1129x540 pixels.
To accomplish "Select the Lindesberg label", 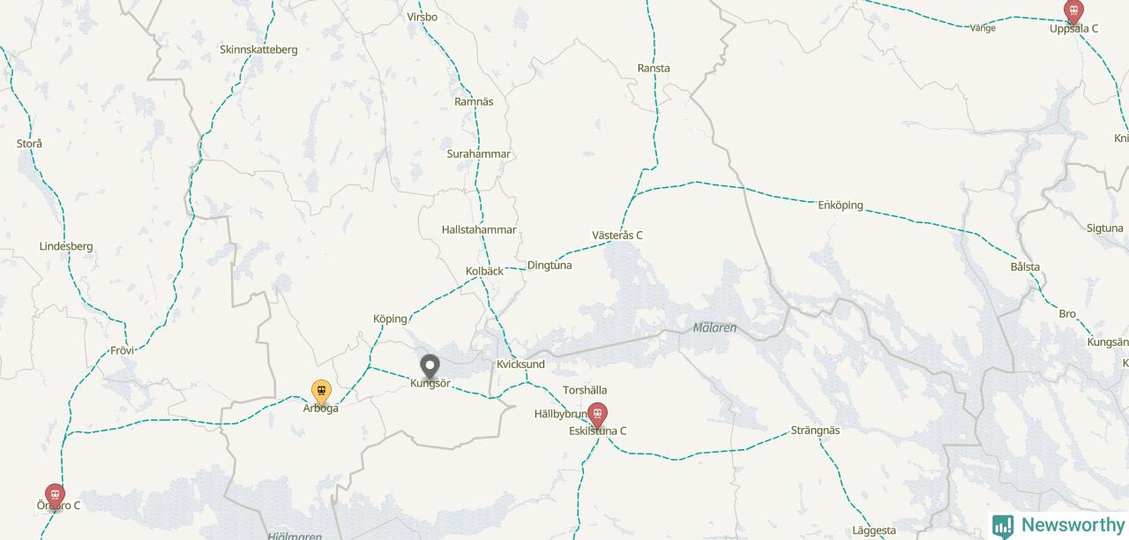I will click(x=66, y=246).
